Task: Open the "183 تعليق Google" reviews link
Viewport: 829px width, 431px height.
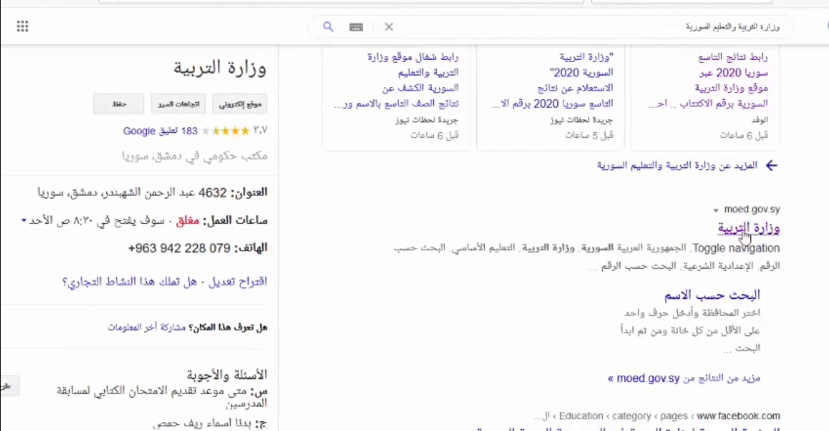Action: click(x=160, y=131)
